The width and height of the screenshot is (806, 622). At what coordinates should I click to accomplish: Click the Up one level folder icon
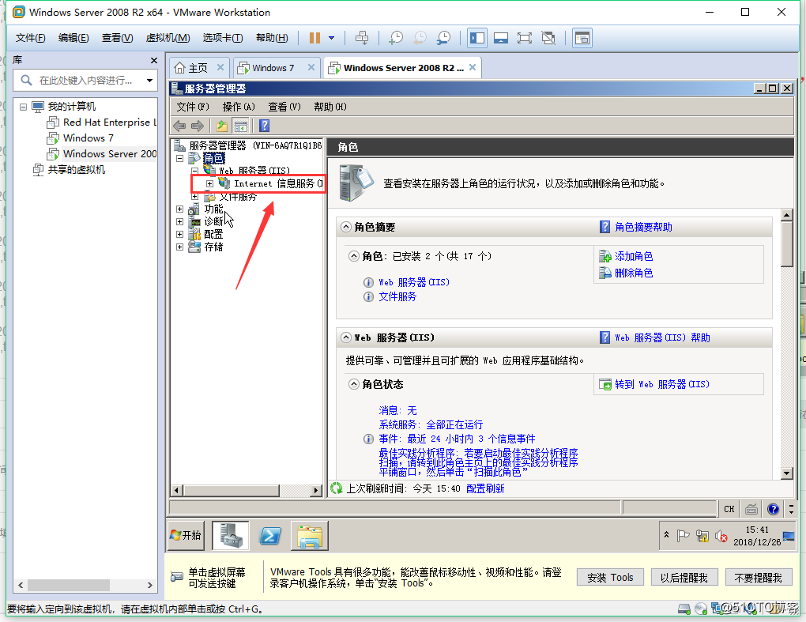pos(221,126)
